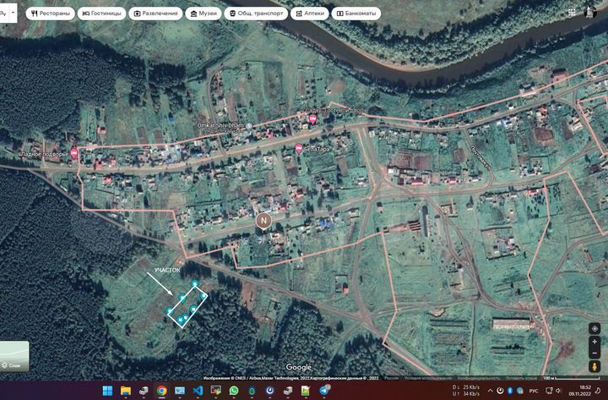
Task: Zoom out with the minus button
Action: click(x=594, y=353)
